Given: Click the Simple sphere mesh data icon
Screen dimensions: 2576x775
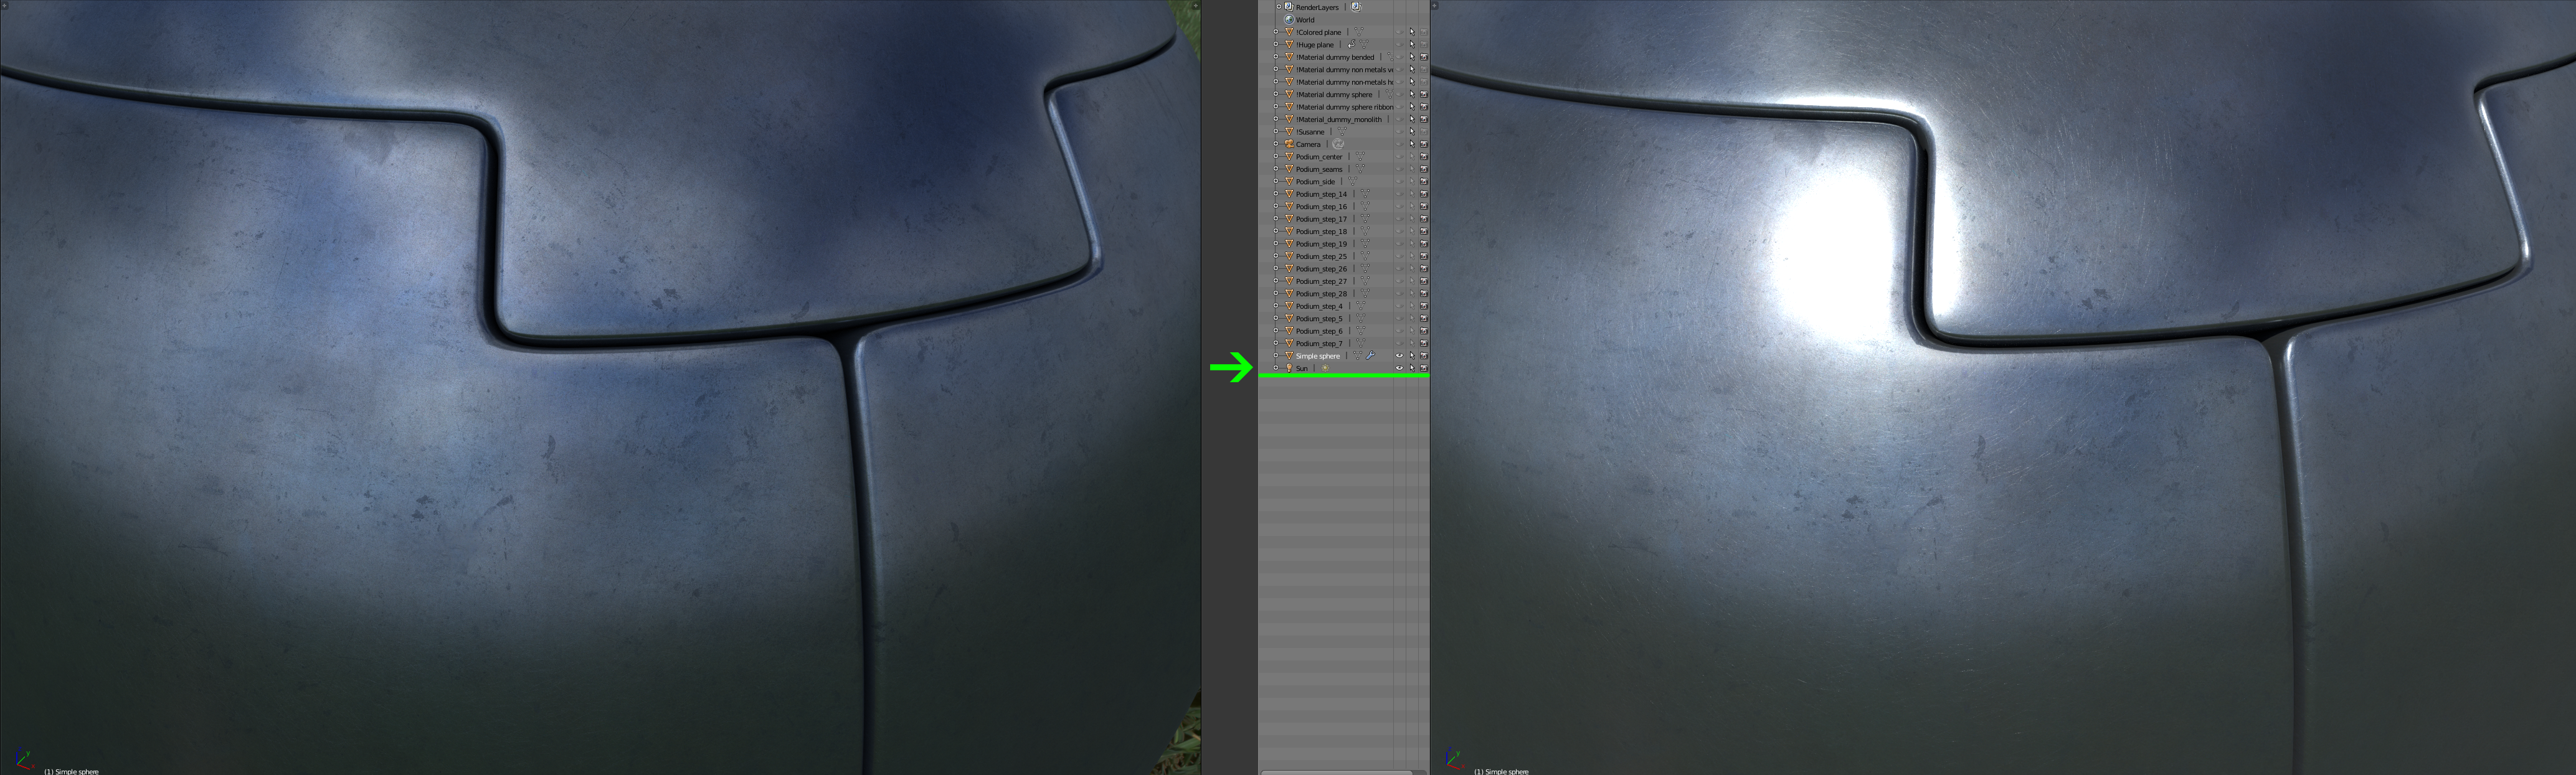Looking at the screenshot, I should [x=1358, y=356].
